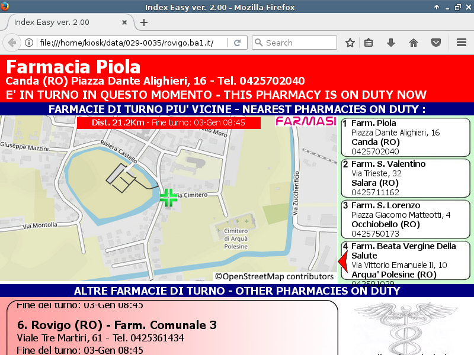Select Farm. Beata Vergine Della Salute

click(x=405, y=260)
